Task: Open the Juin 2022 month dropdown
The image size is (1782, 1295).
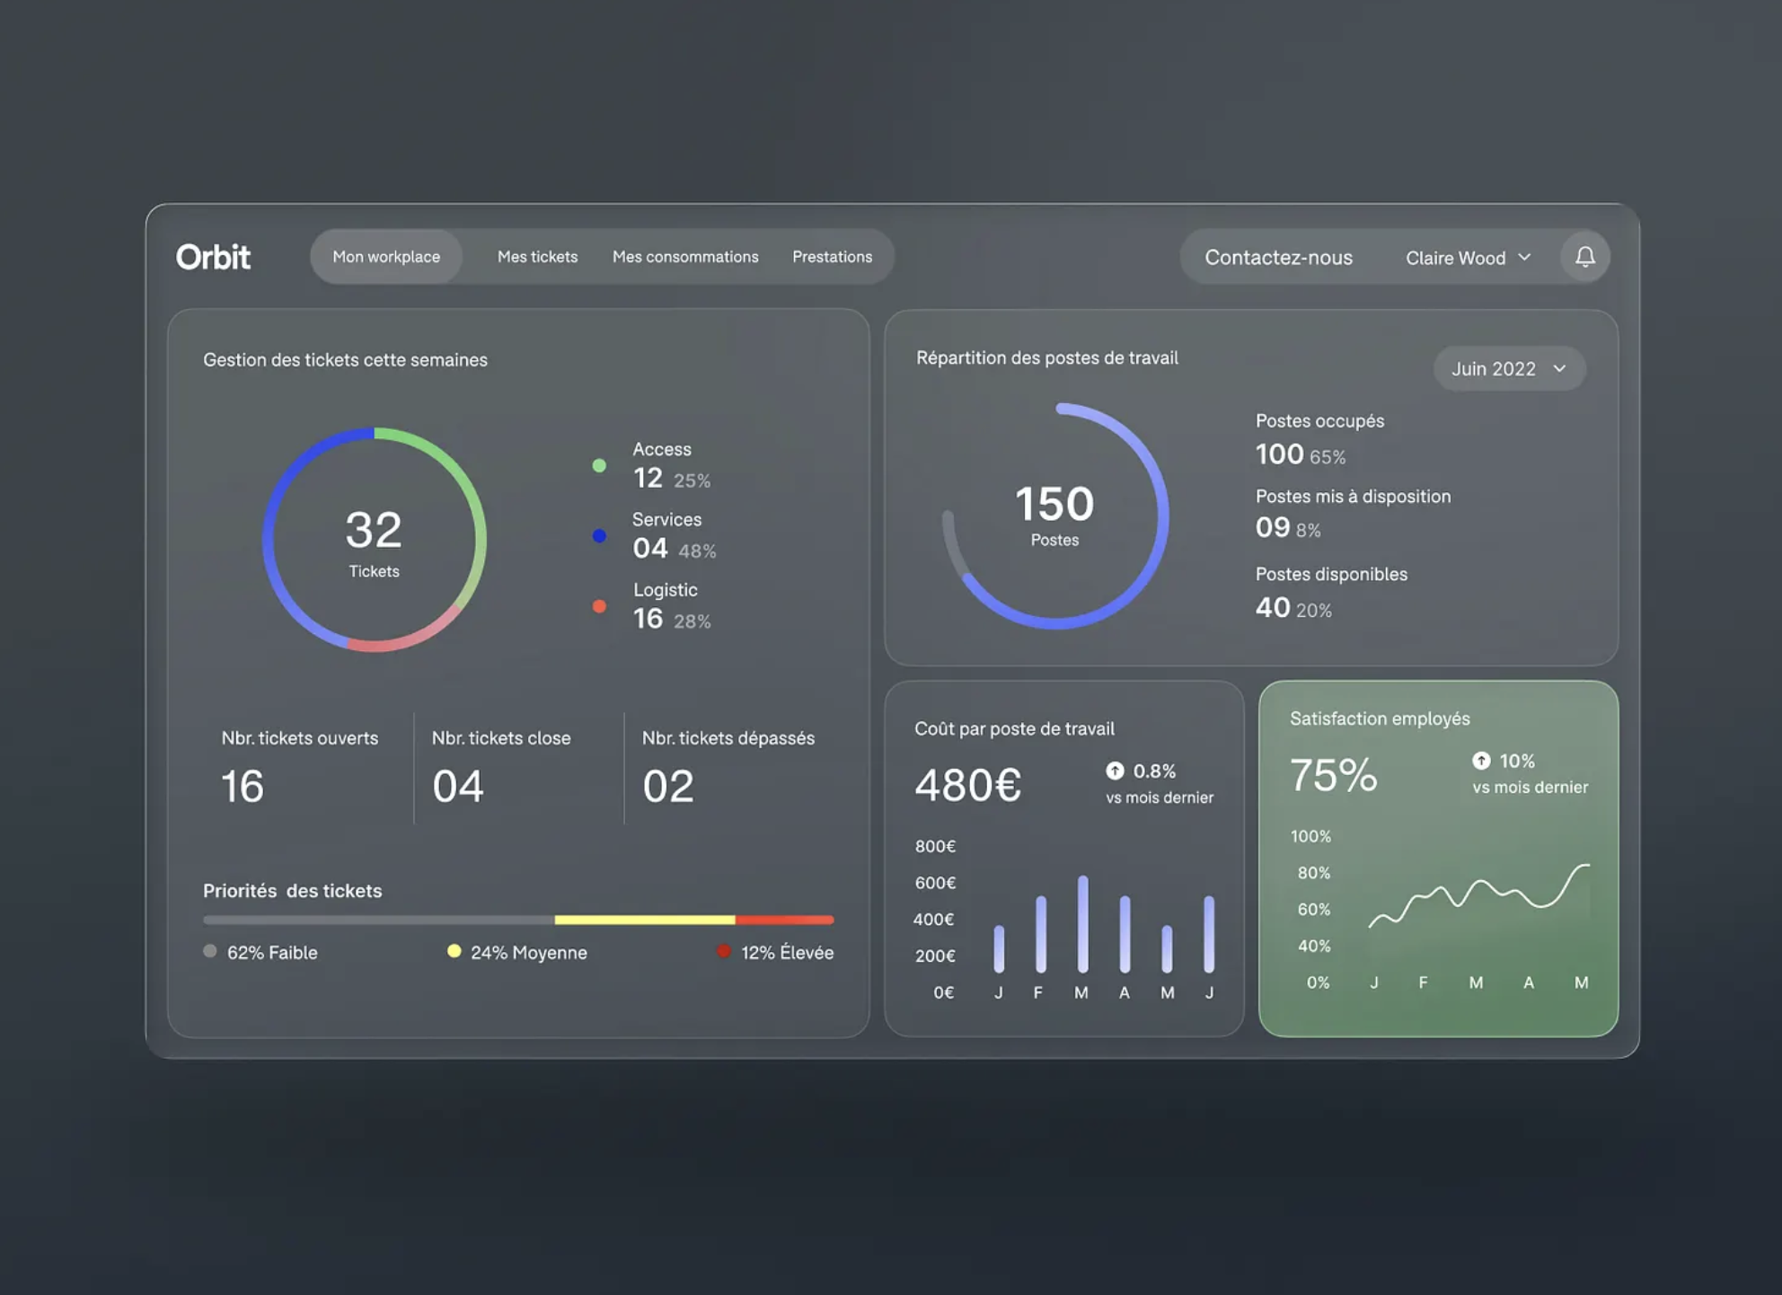Action: 1508,368
